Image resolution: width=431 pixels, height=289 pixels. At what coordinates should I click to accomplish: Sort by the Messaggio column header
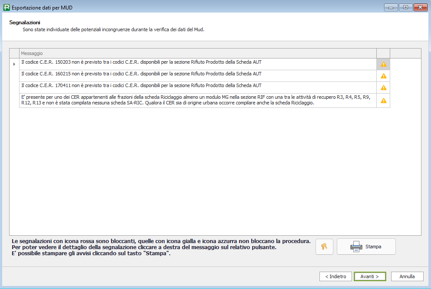click(x=197, y=53)
